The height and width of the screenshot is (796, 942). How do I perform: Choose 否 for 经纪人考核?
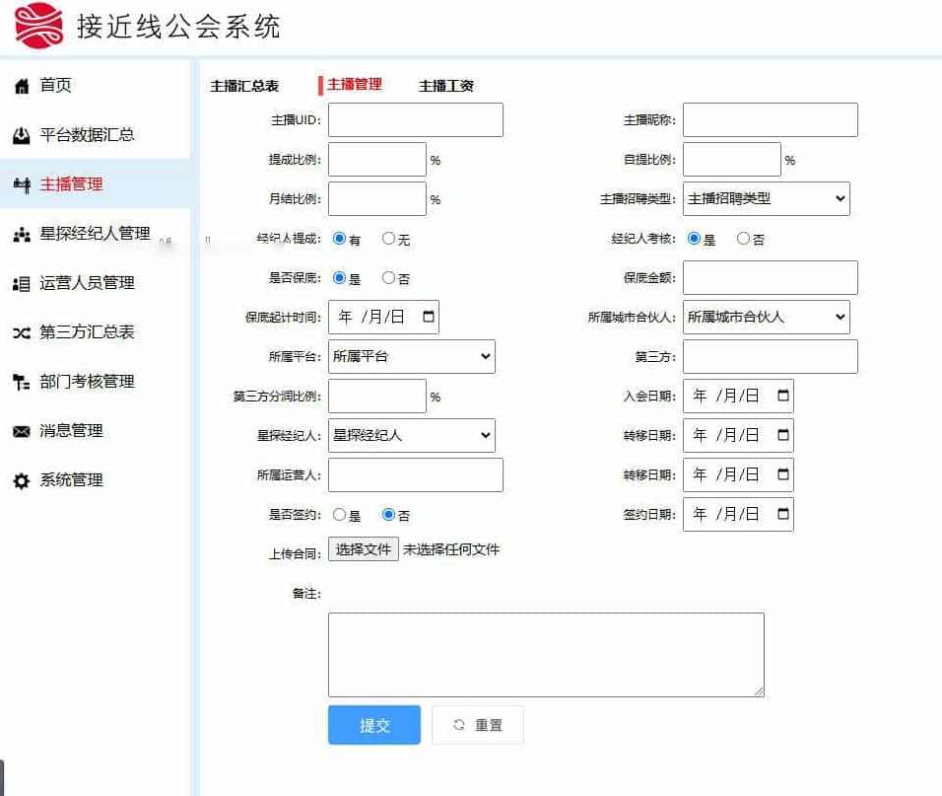coord(744,239)
